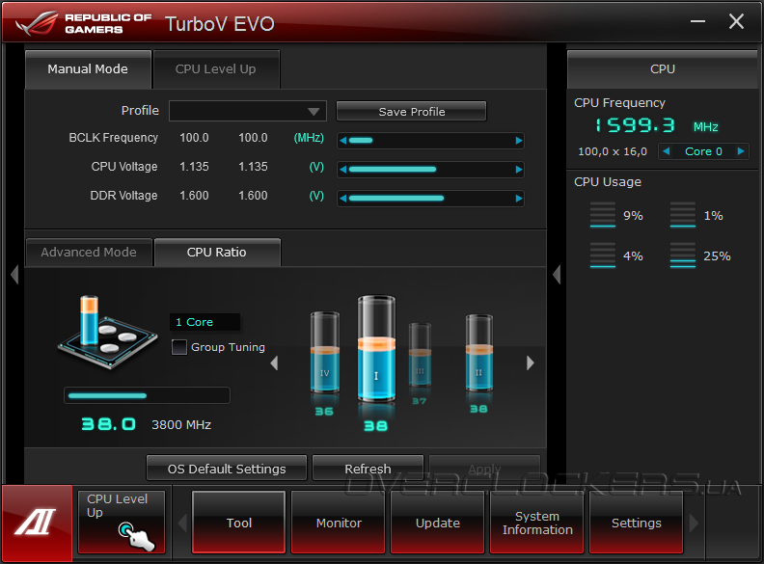
Task: Enable the Group Tuning checkbox
Action: click(x=179, y=347)
